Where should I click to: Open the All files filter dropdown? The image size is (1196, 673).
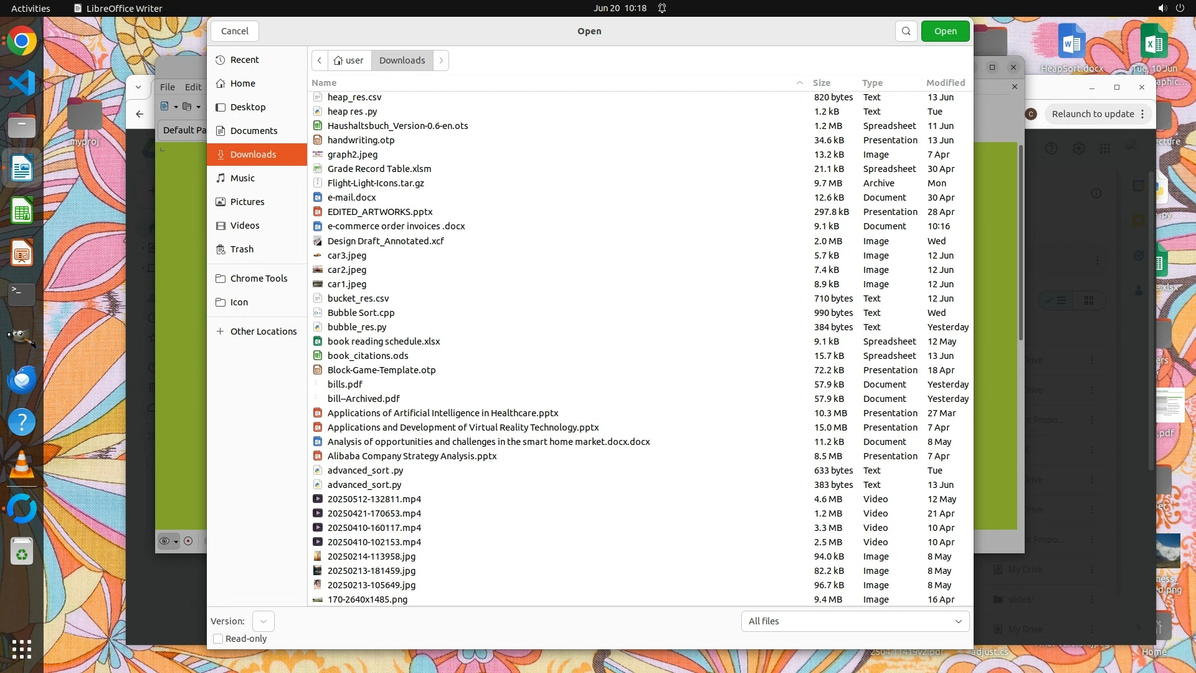855,621
